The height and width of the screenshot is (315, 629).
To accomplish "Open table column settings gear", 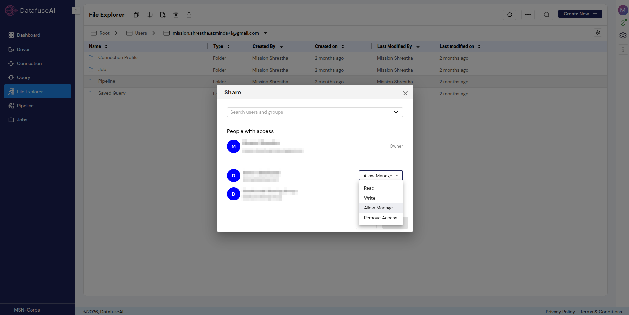I will pos(598,32).
